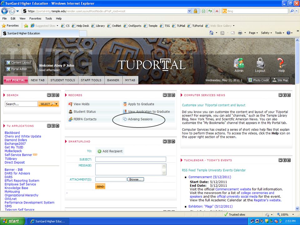The height and width of the screenshot is (225, 300).
Task: Click the orange SEND button
Action: click(100, 187)
